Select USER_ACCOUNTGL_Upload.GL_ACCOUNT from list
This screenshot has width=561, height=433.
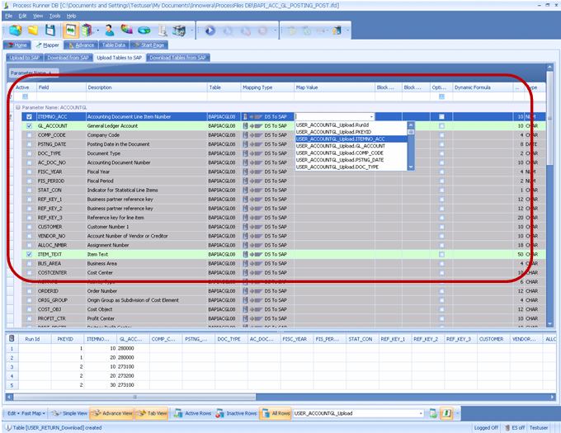(341, 146)
